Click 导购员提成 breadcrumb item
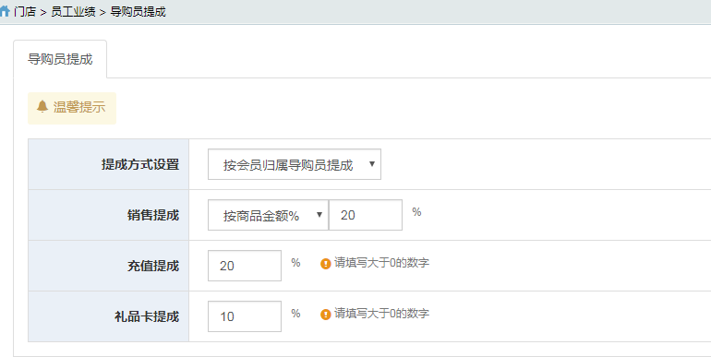This screenshot has height=357, width=711. point(138,12)
